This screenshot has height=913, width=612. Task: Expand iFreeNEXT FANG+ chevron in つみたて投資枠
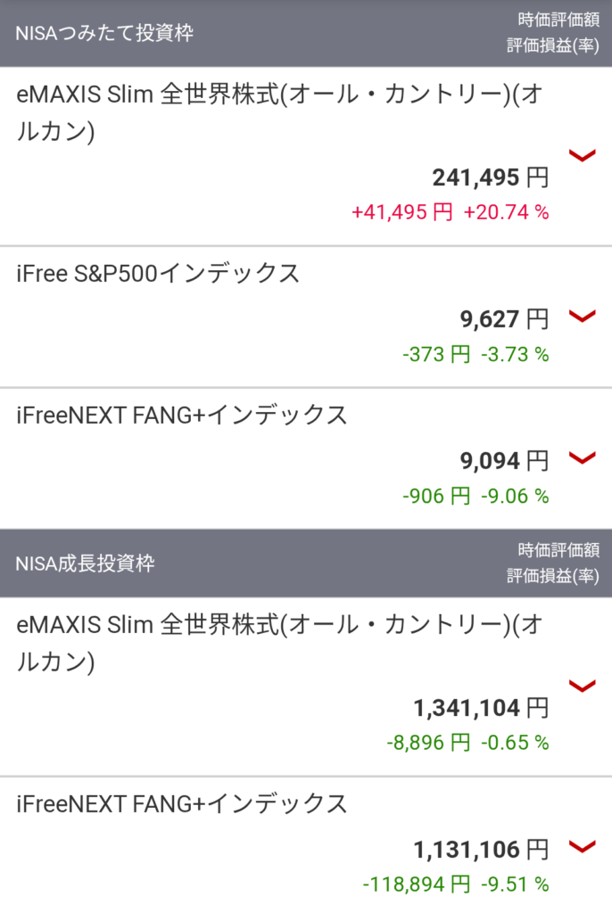click(x=582, y=458)
